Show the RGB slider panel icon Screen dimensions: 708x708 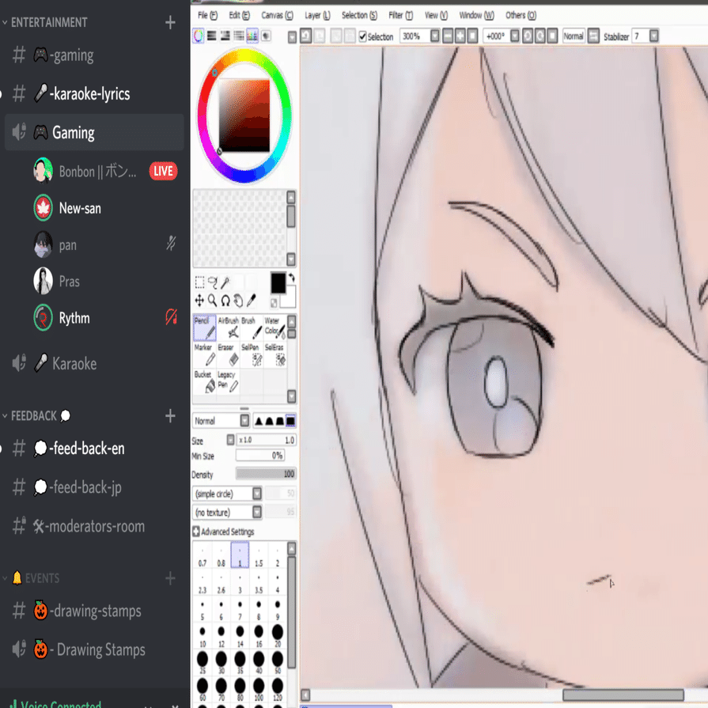click(x=212, y=36)
